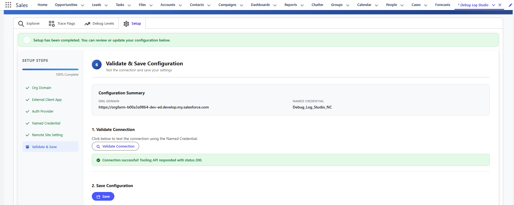Close the Debug Log Studio tab
514x205 pixels.
pos(500,5)
